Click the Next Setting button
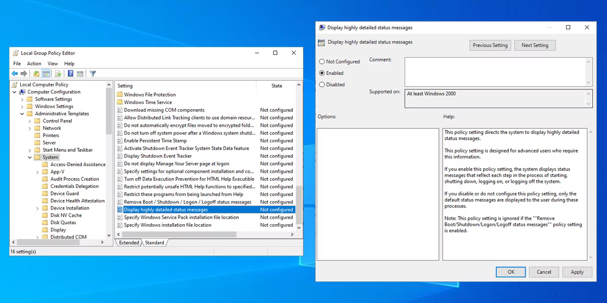The image size is (607, 303). coord(535,45)
